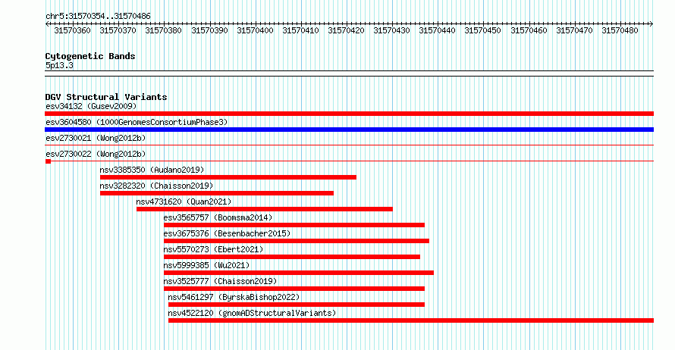Click the blue esv3604580 variant bar
Image resolution: width=675 pixels, height=350 pixels.
pos(349,130)
